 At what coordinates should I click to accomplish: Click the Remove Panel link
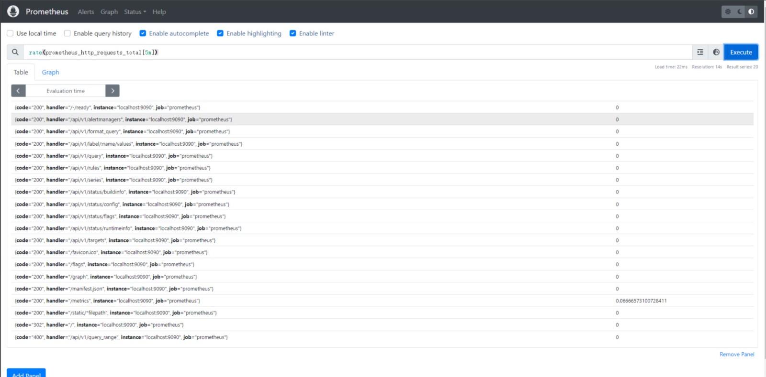[737, 354]
